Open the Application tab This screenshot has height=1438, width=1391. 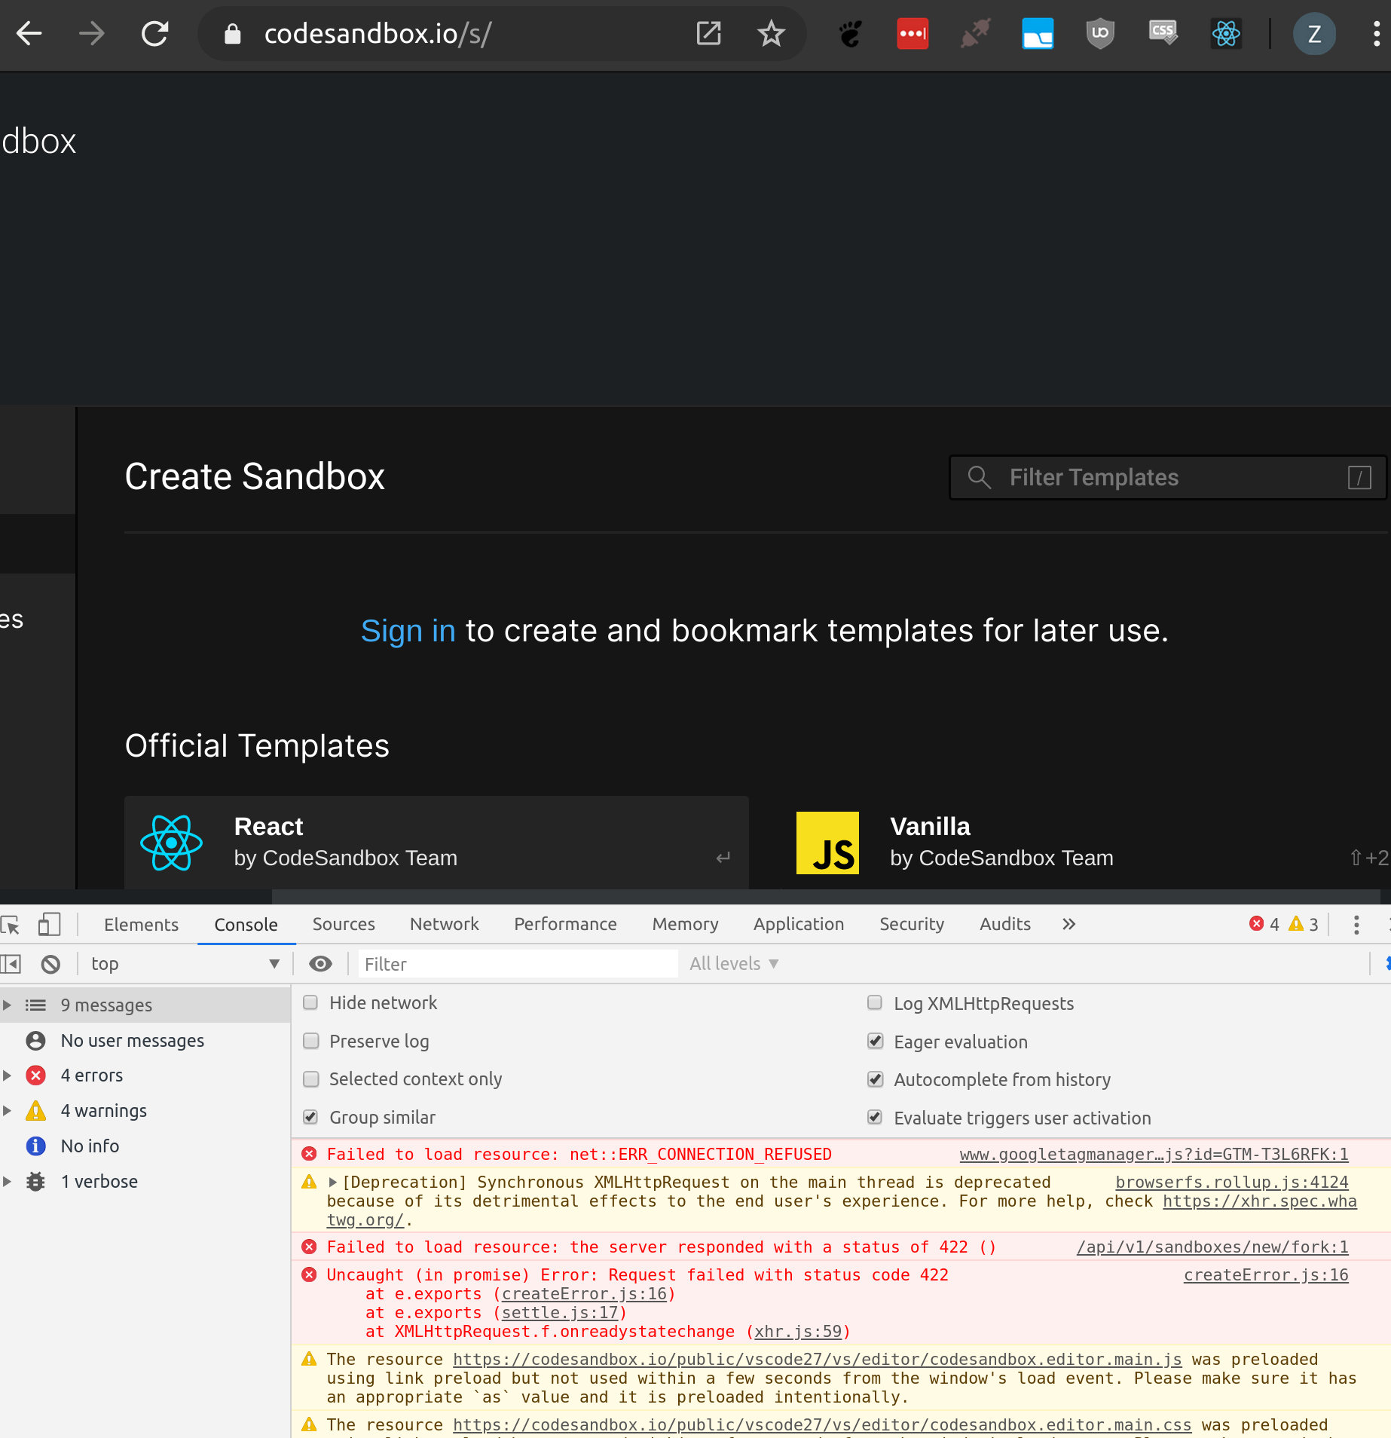click(799, 925)
